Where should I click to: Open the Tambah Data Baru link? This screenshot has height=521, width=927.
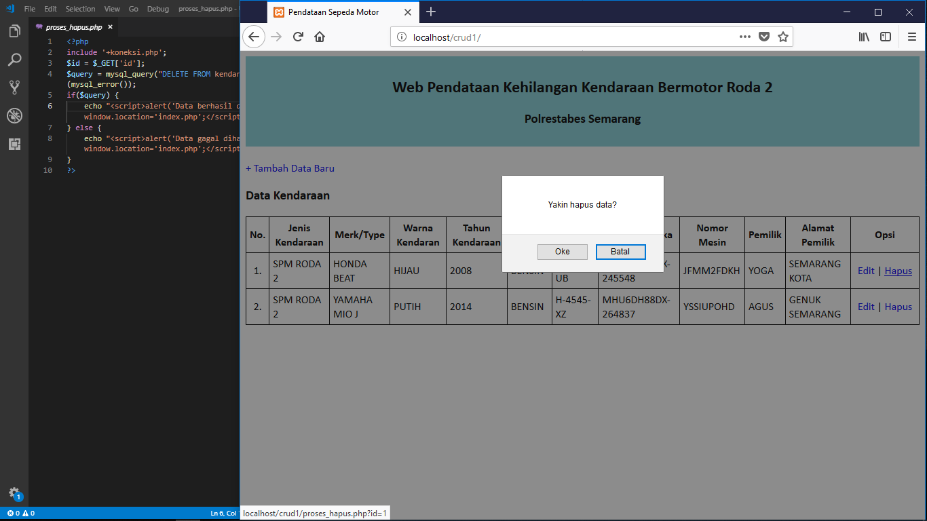pos(290,168)
